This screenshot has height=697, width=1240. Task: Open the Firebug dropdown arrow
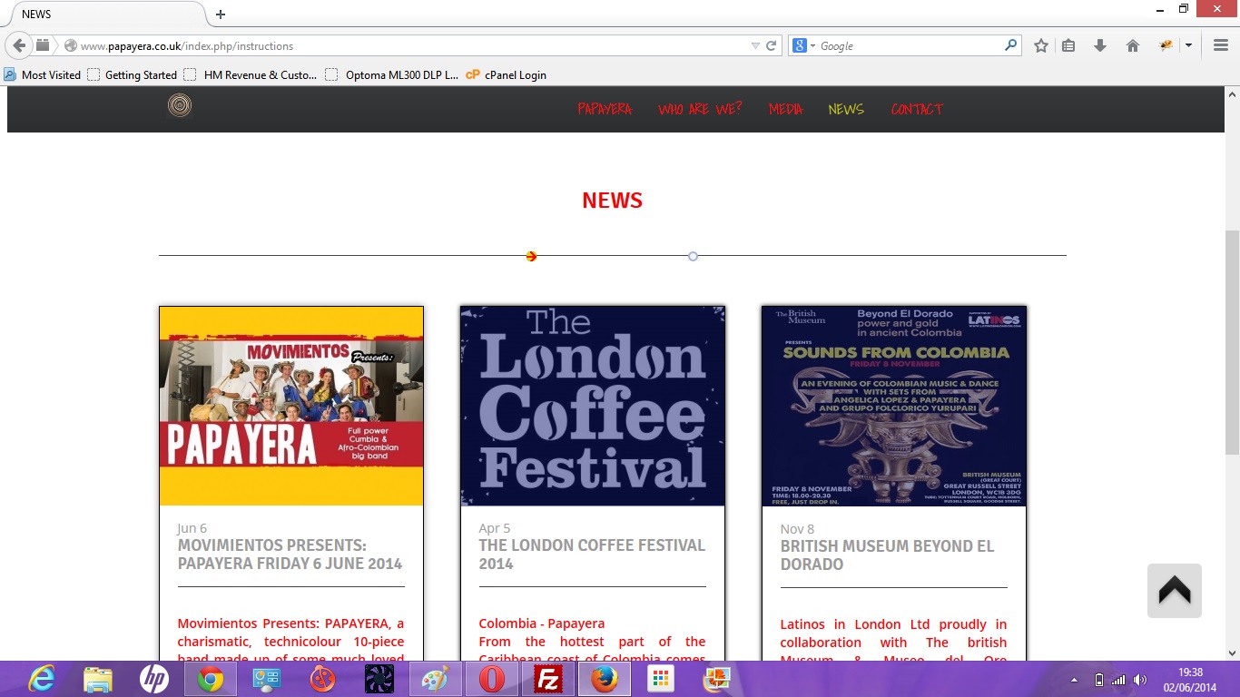coord(1188,45)
